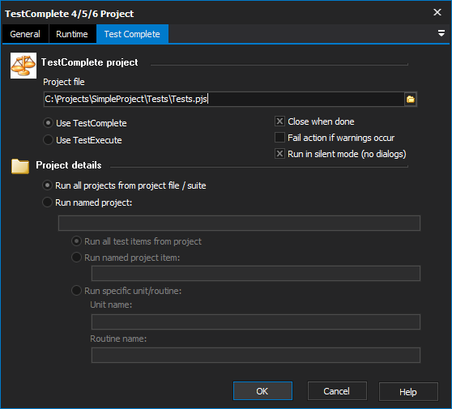Click the named project item field

(256, 273)
